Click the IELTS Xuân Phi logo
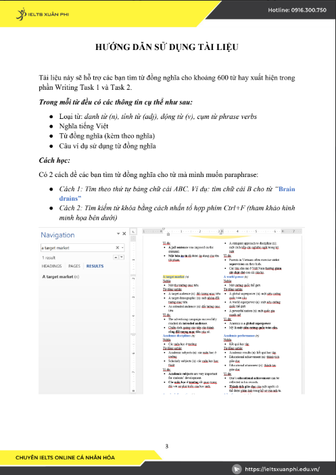The height and width of the screenshot is (475, 336). pyautogui.click(x=43, y=14)
